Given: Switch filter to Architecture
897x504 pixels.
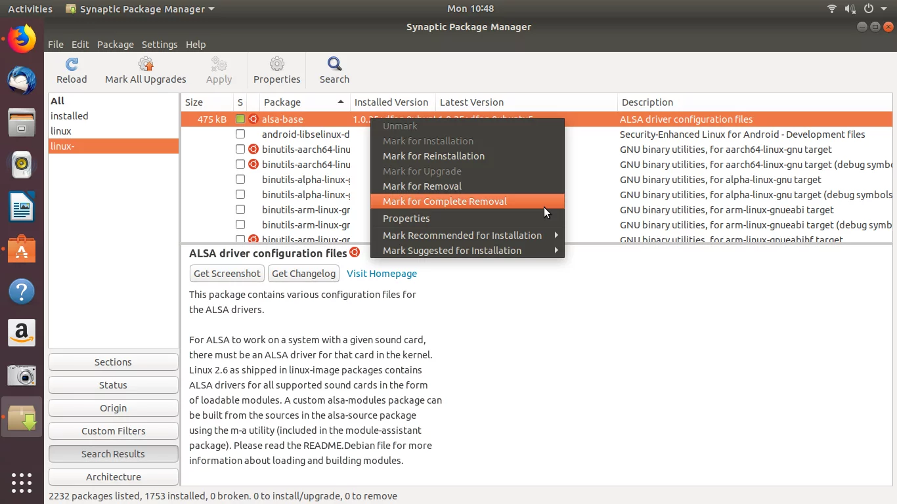Looking at the screenshot, I should [x=113, y=477].
